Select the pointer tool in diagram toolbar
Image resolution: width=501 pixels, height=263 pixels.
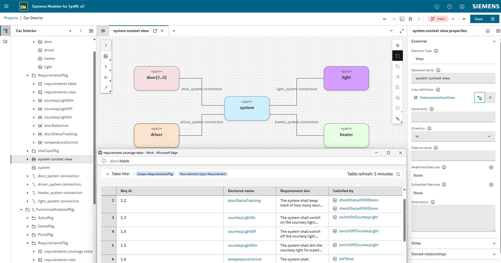coord(398,45)
